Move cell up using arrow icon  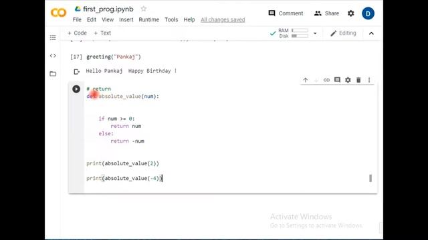point(306,80)
